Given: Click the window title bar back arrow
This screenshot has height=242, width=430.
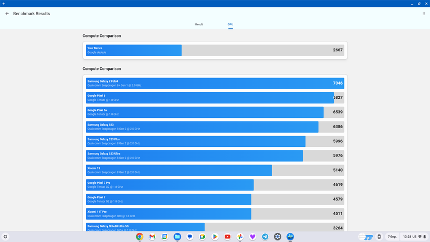Looking at the screenshot, I should point(4,4).
